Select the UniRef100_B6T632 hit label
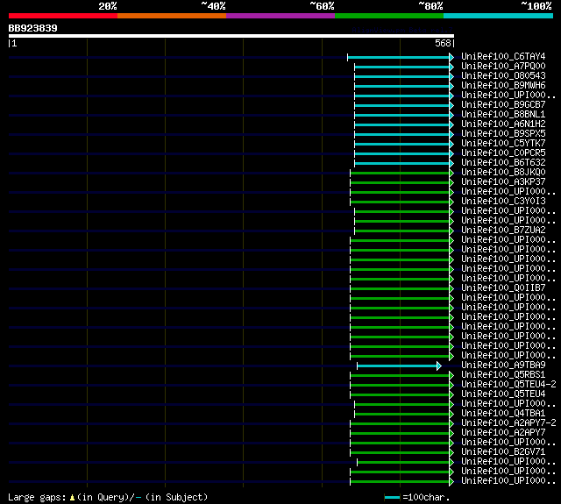This screenshot has height=504, width=561. pyautogui.click(x=503, y=163)
